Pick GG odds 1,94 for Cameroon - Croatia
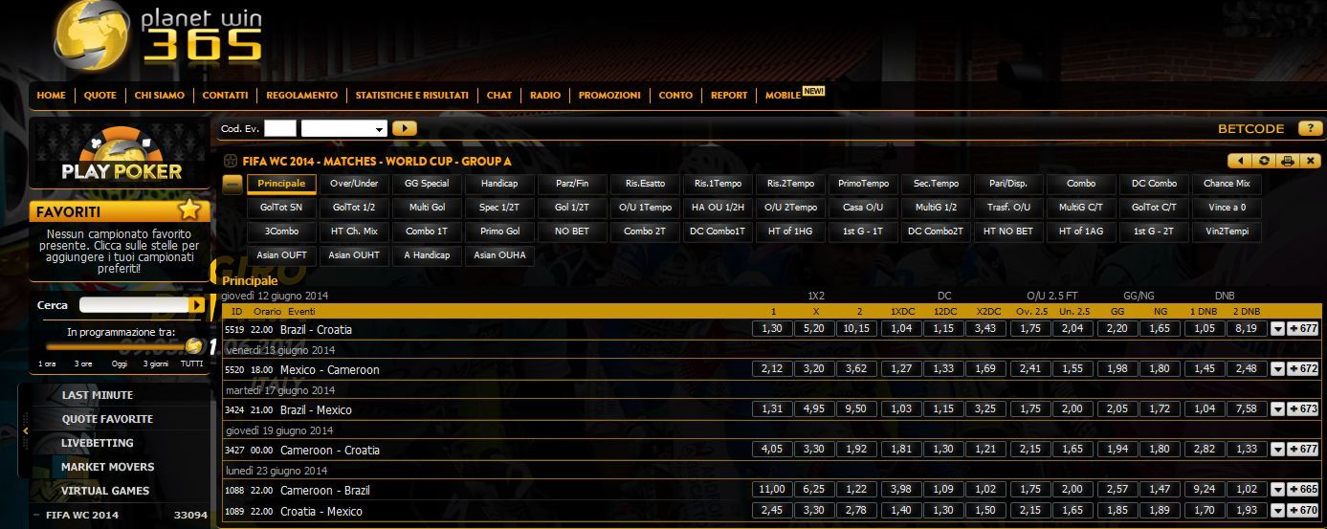 pos(1117,450)
